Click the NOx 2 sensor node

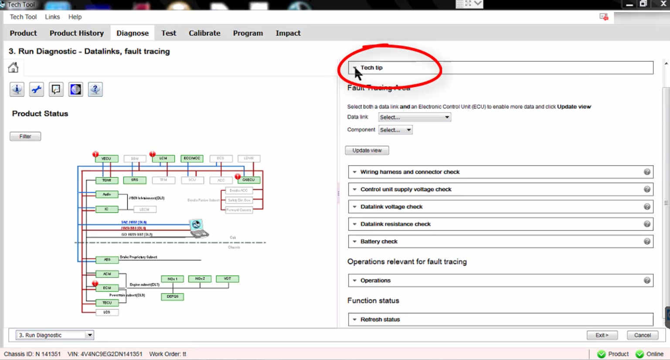(x=200, y=279)
